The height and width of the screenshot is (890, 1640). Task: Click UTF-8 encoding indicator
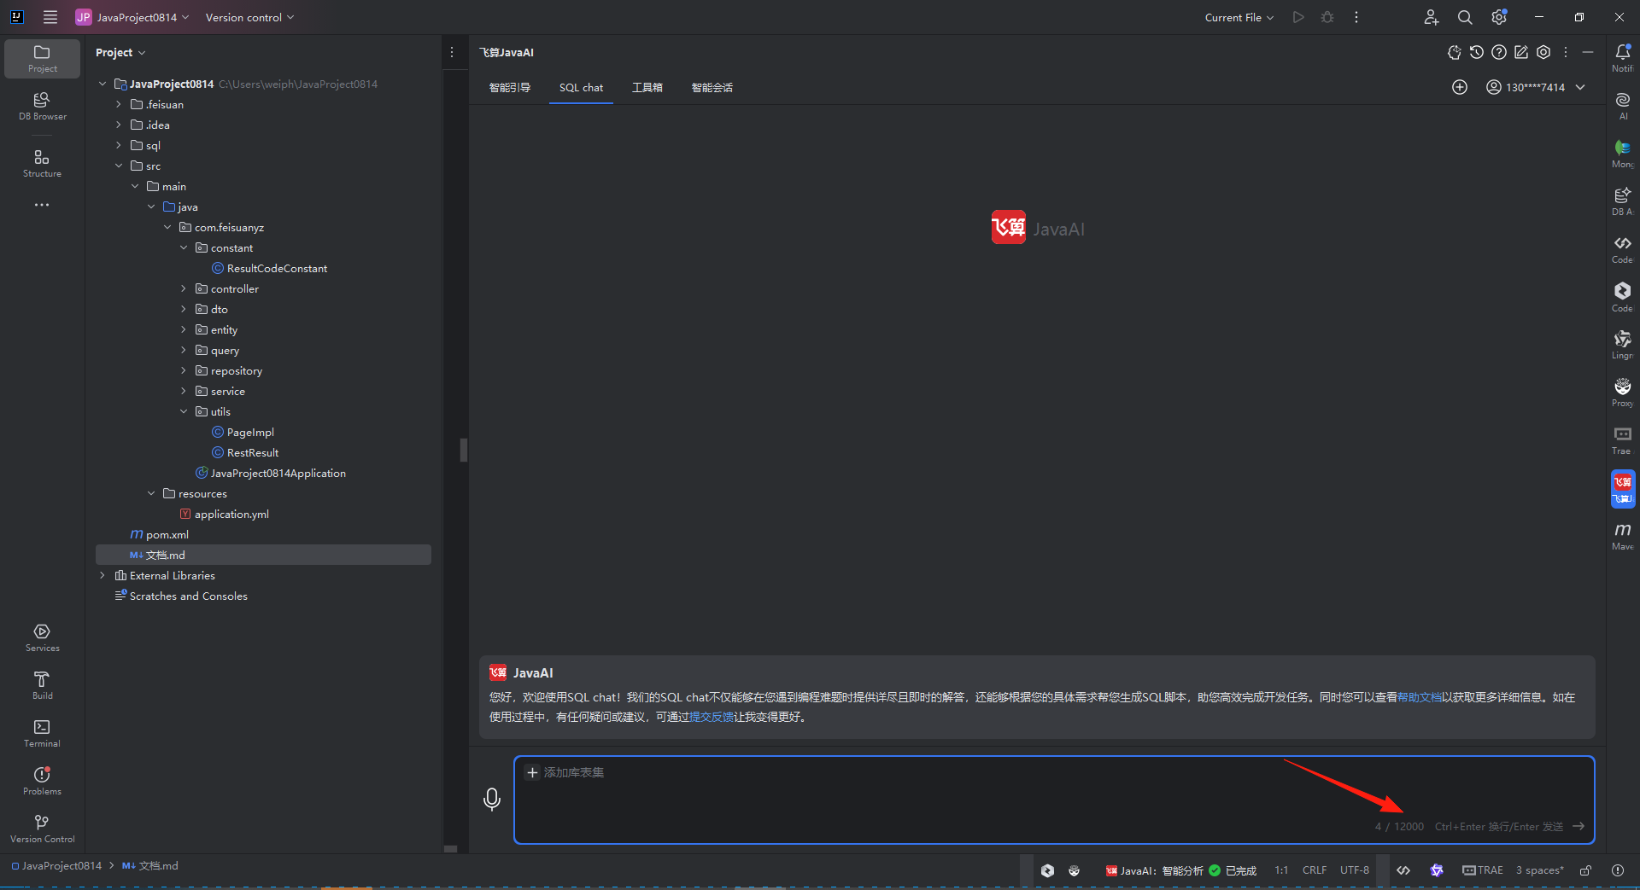(x=1355, y=870)
